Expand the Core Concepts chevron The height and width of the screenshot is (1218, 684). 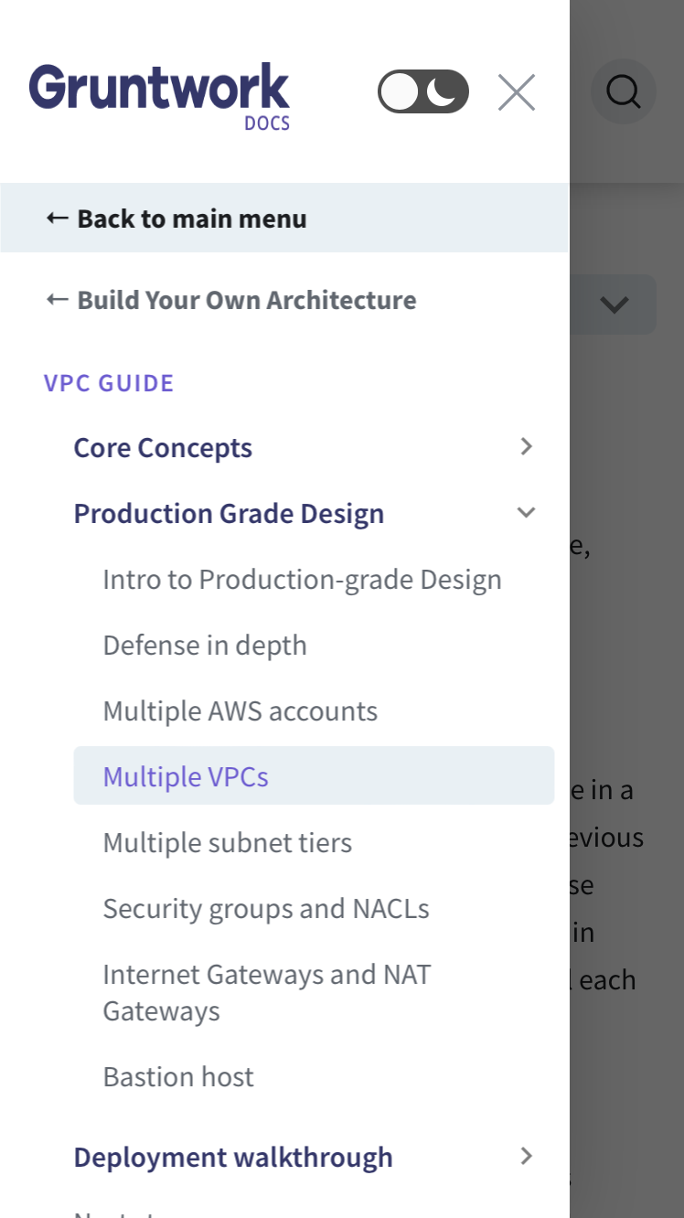coord(526,447)
